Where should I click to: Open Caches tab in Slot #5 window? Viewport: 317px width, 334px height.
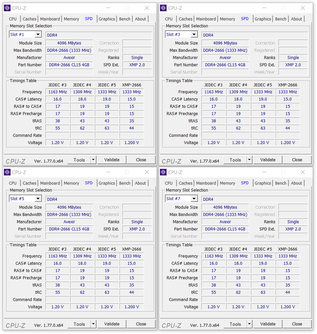point(29,183)
